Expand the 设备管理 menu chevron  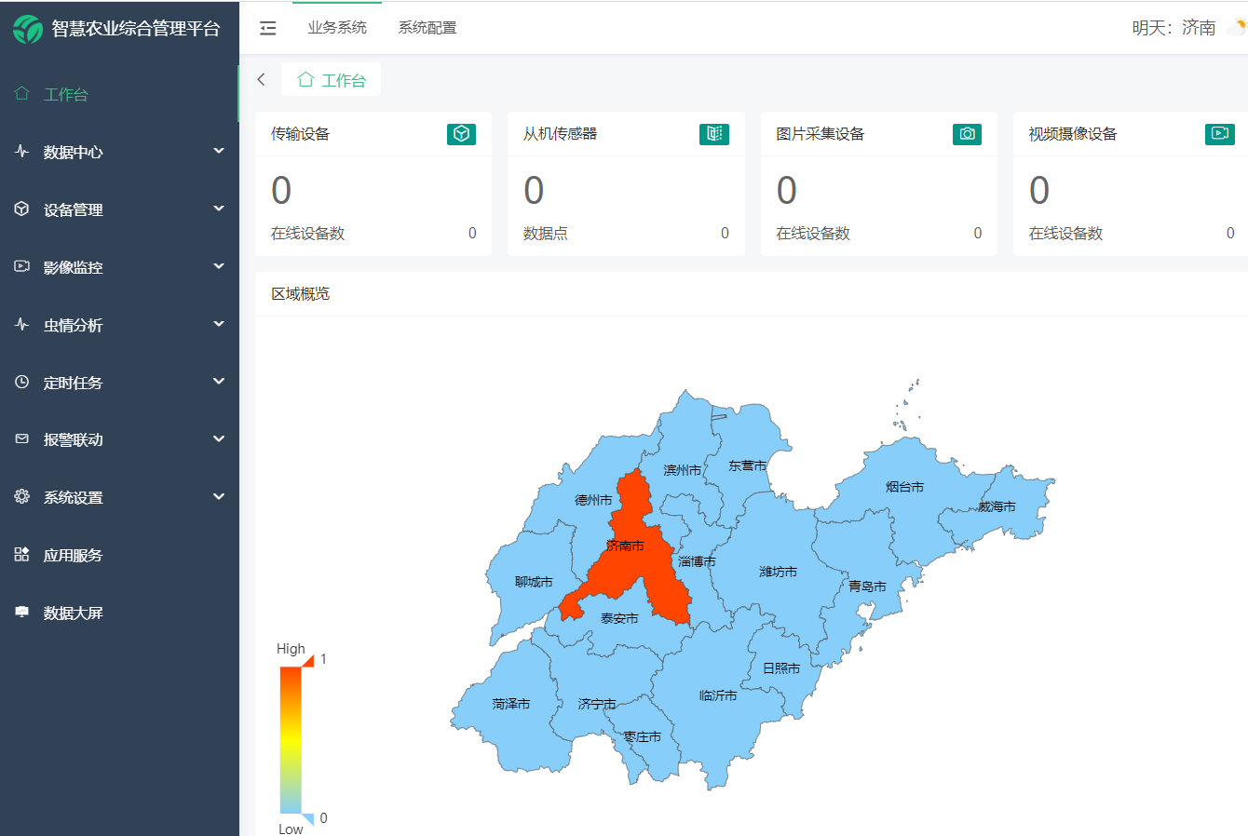click(219, 209)
